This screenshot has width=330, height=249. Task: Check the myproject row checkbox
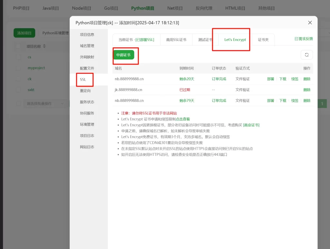(18, 68)
